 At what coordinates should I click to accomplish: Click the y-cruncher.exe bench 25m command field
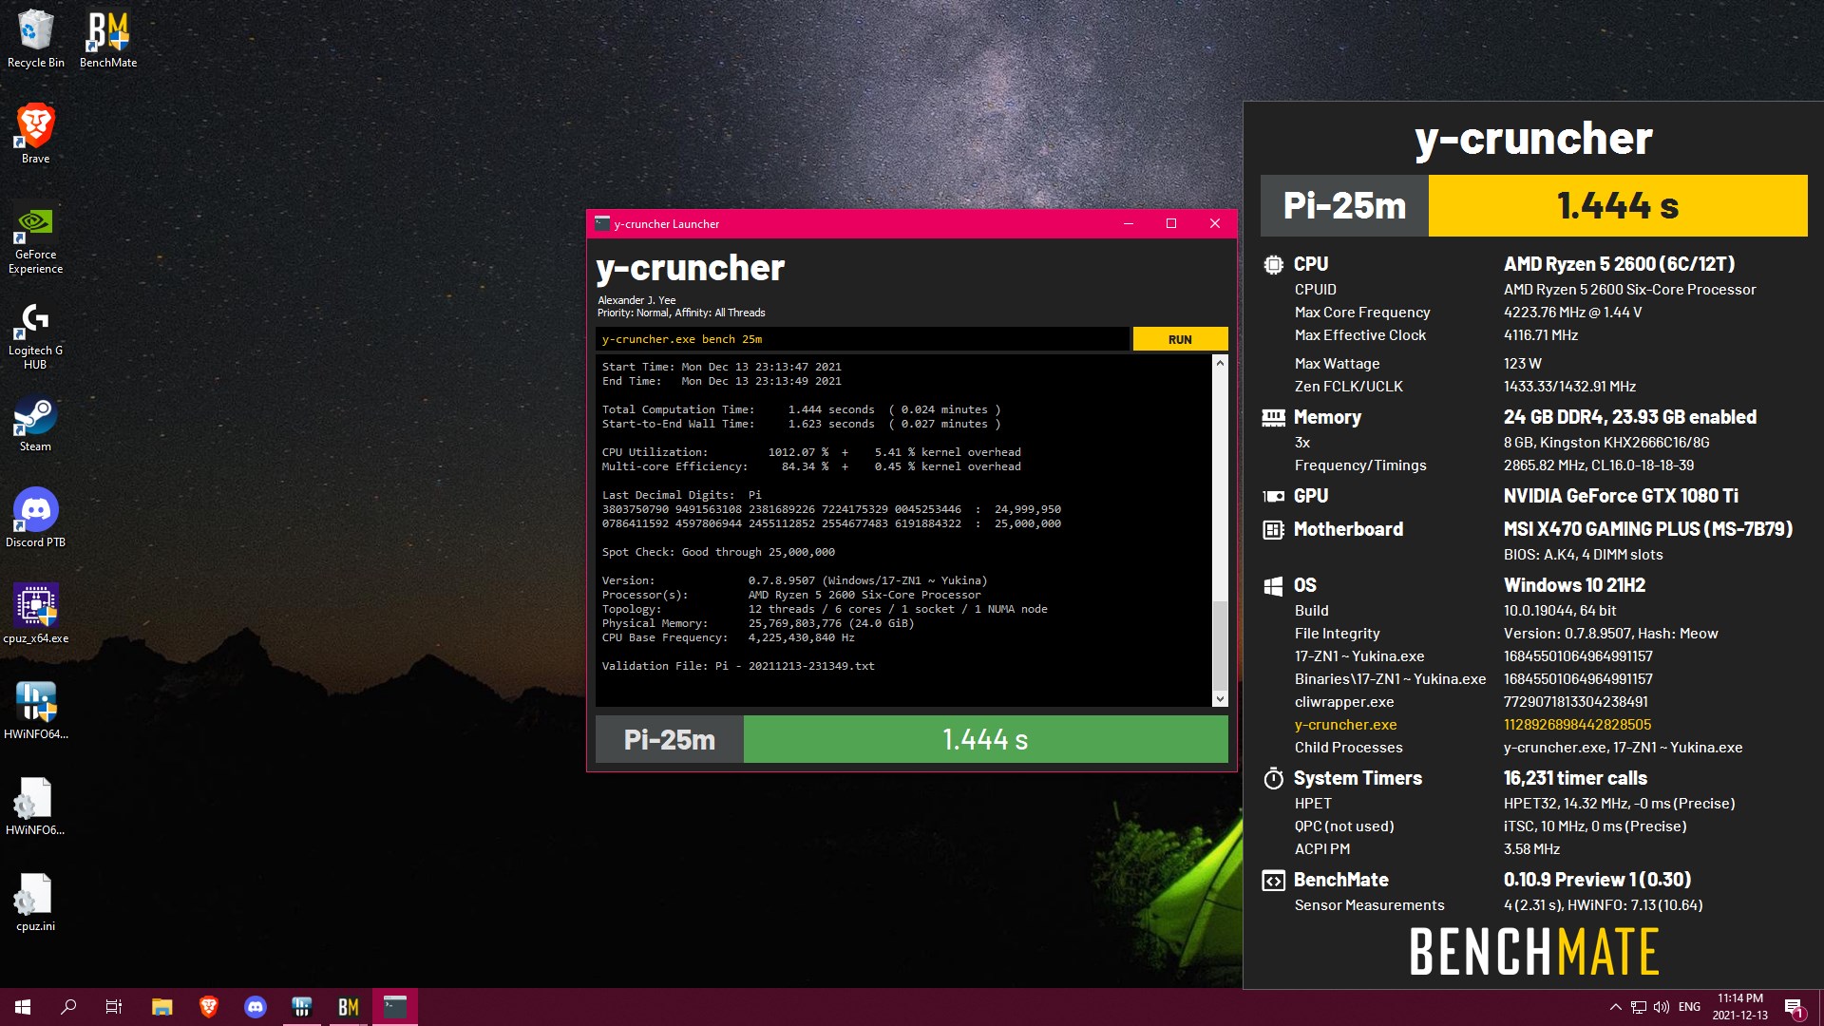click(863, 339)
